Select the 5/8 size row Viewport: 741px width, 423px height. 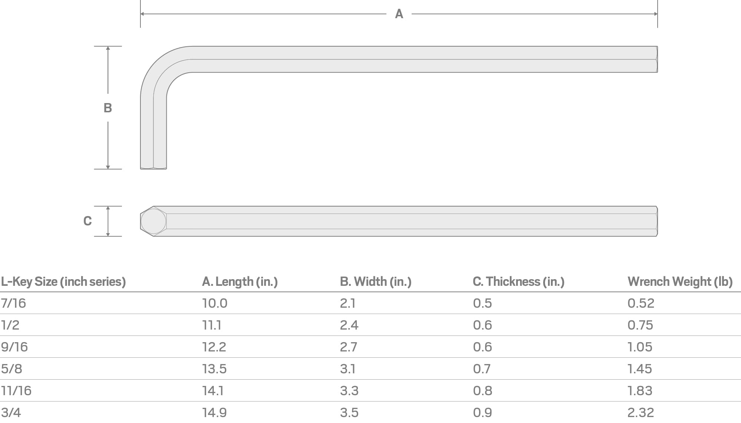[x=370, y=369]
